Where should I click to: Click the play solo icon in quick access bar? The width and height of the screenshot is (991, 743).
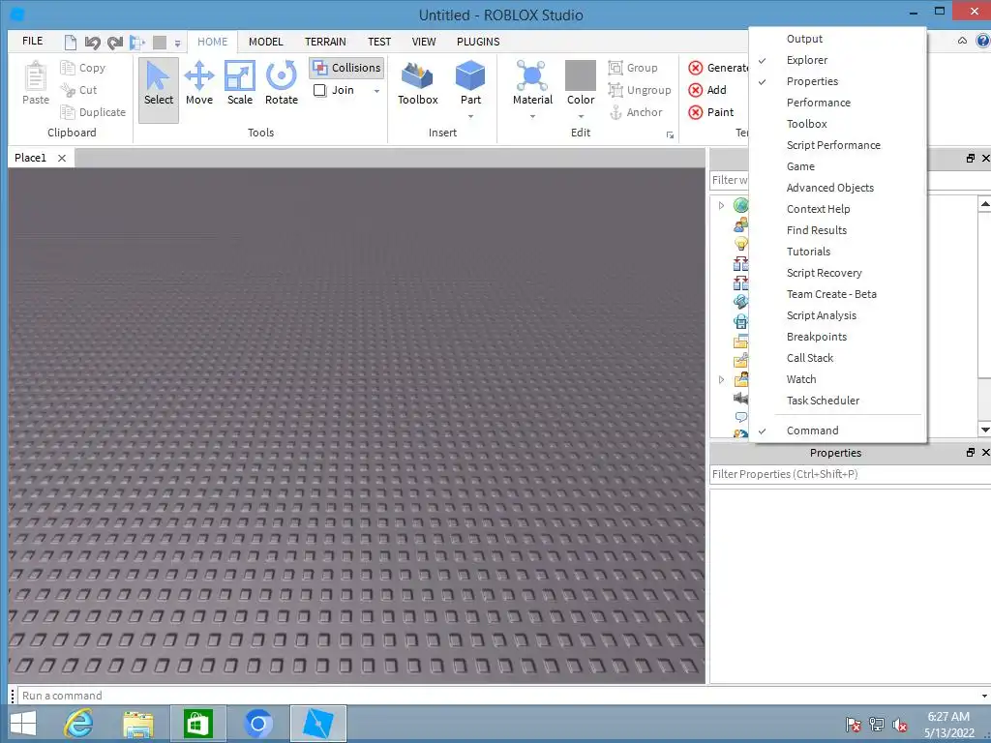click(x=137, y=43)
